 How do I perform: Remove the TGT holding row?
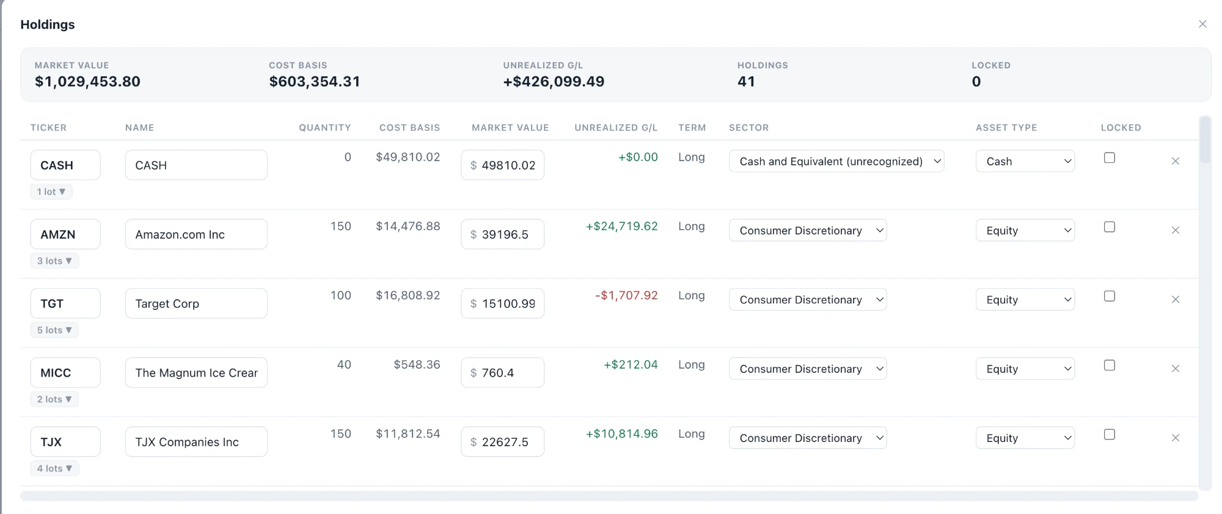pyautogui.click(x=1175, y=299)
